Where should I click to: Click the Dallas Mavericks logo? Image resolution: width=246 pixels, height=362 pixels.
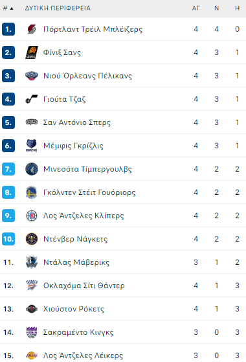coord(32,262)
